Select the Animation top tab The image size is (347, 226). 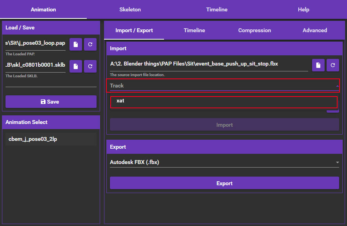[43, 9]
